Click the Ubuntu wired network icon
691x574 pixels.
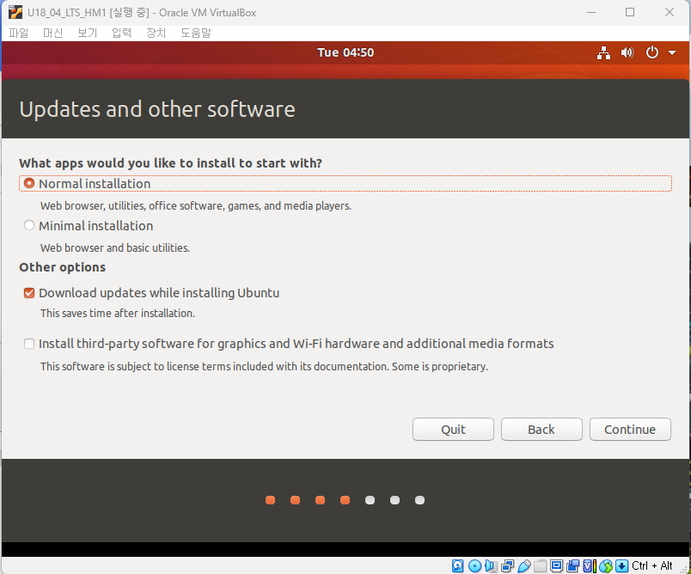(603, 53)
